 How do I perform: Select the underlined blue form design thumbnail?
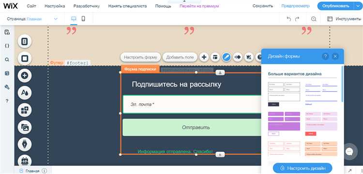321,94
